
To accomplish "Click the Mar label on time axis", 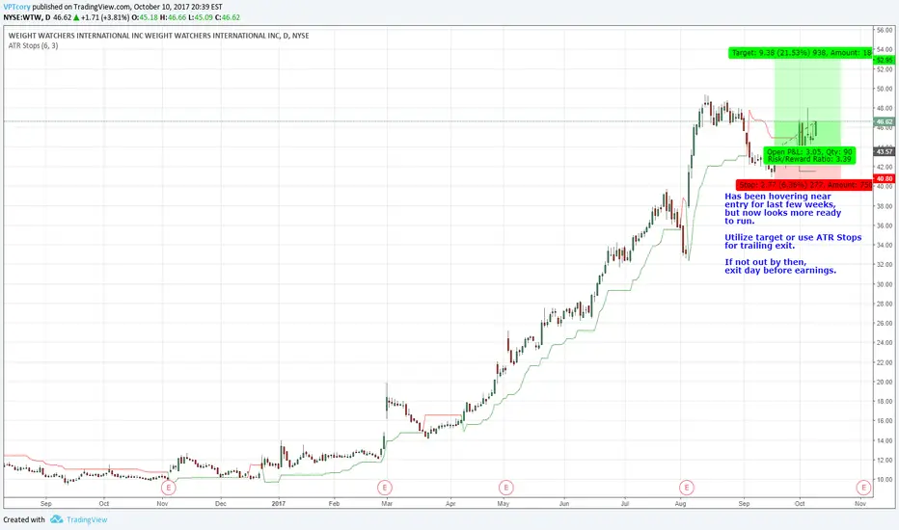I will (x=387, y=504).
